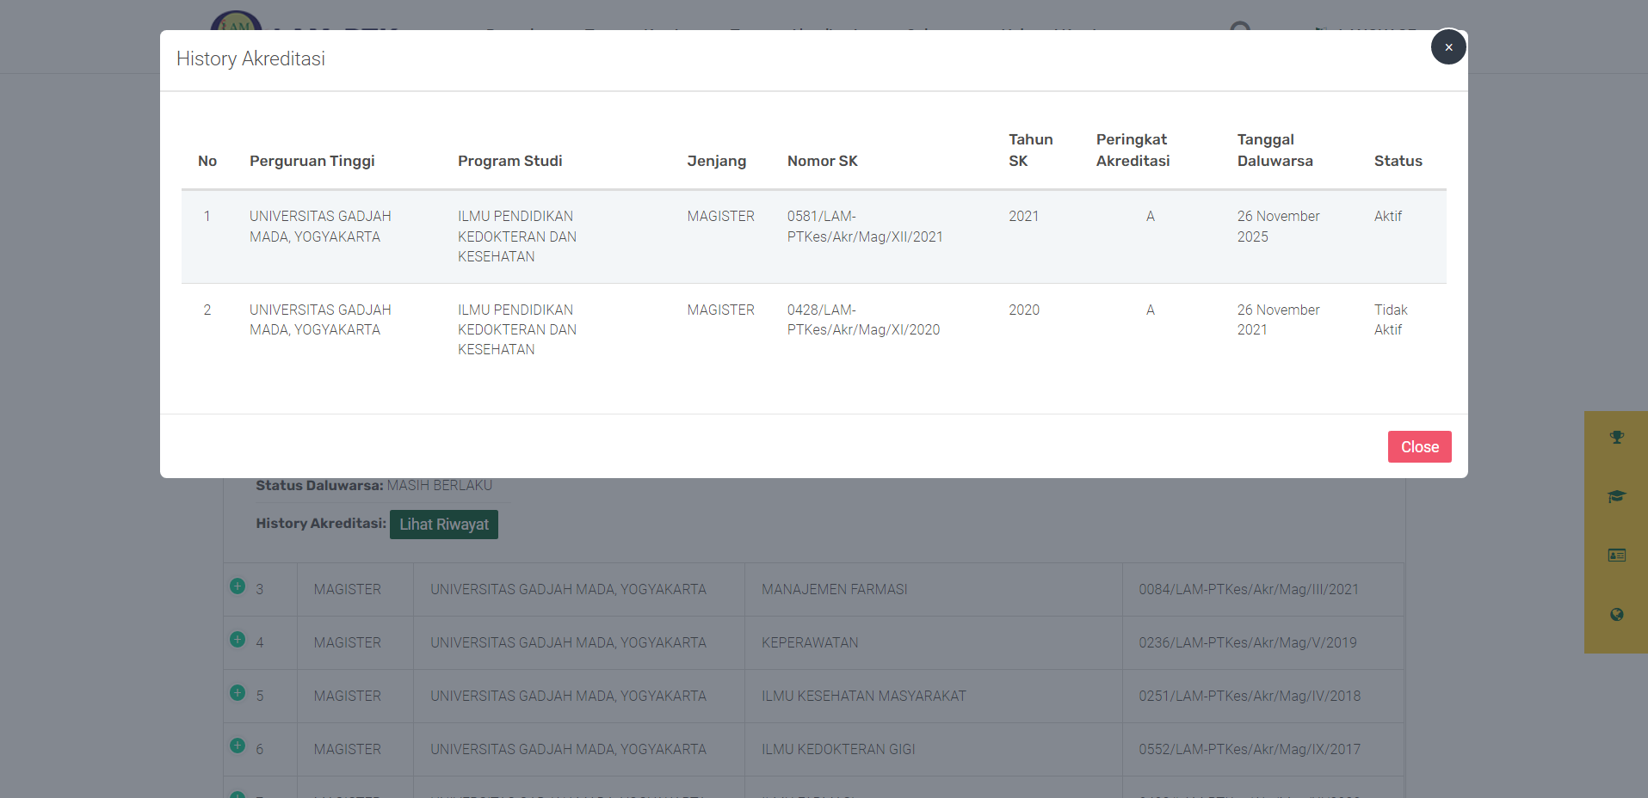Click the Lihat Riwayat button

[443, 525]
